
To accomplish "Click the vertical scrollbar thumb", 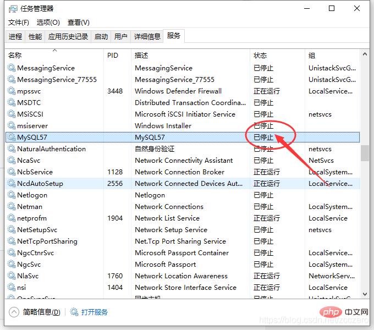I will [x=365, y=153].
